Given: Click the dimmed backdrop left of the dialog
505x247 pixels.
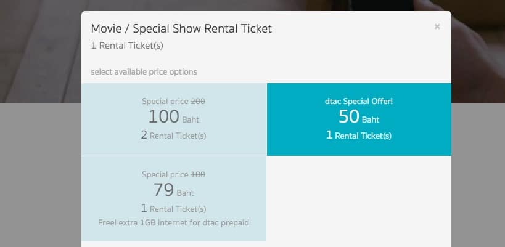Looking at the screenshot, I should pos(40,174).
